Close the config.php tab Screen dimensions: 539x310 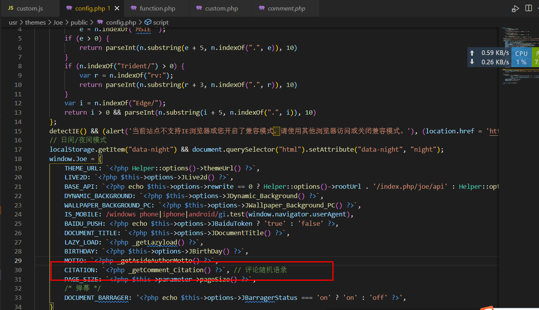(x=117, y=8)
